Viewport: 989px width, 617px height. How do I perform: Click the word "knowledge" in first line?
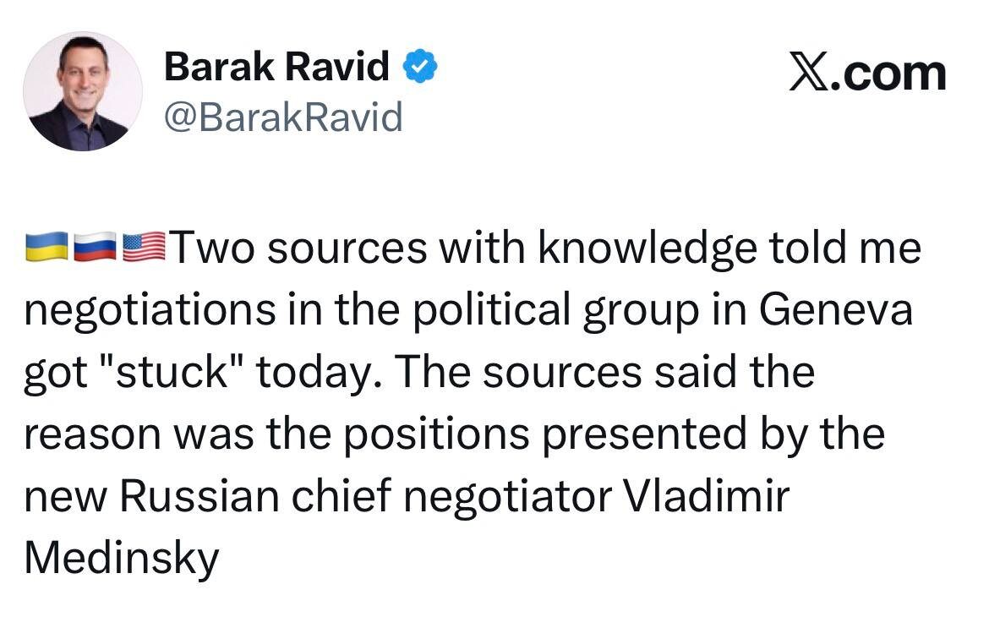[647, 249]
